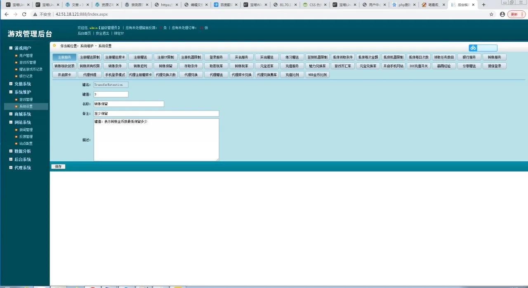Image resolution: width=528 pixels, height=288 pixels.
Task: Click inside the 描述 description text area
Action: click(x=156, y=140)
